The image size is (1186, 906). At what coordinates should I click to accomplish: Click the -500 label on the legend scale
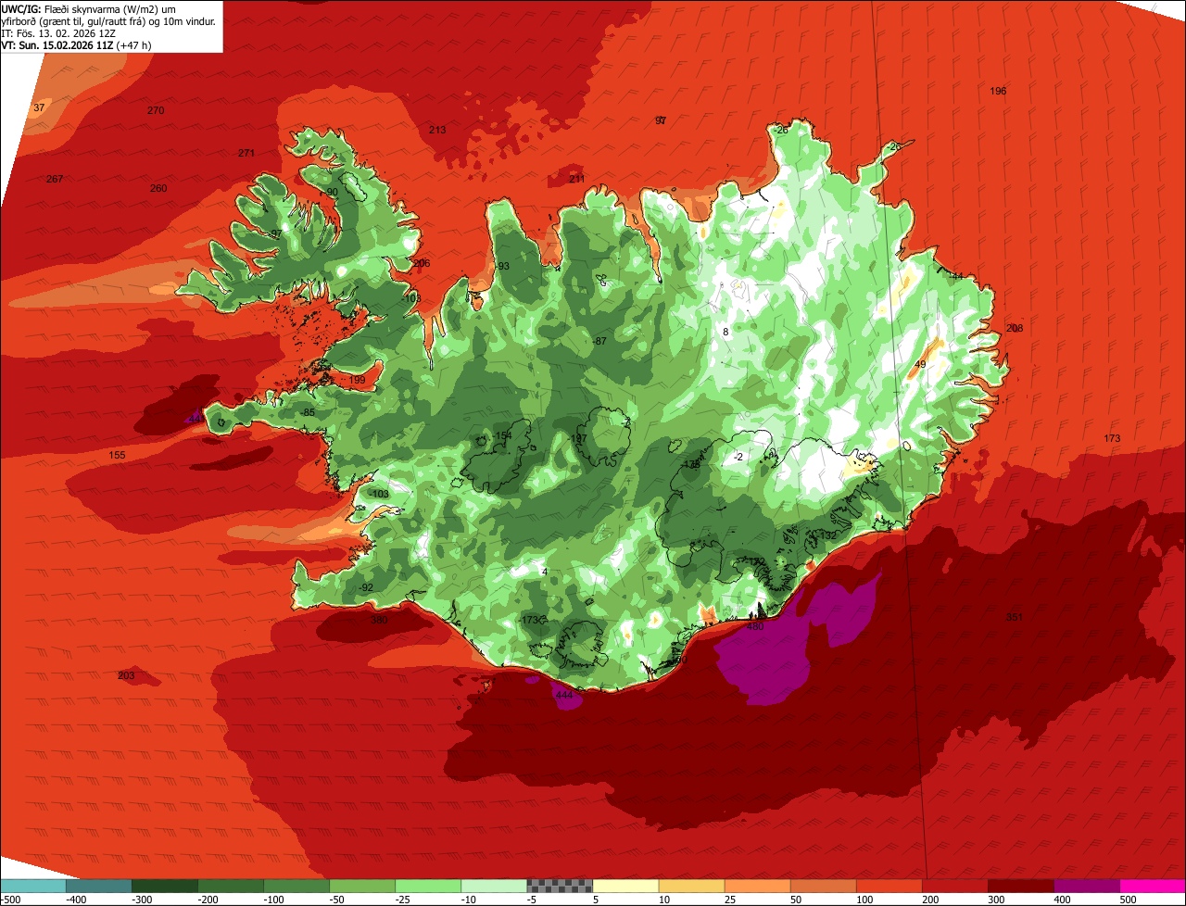tap(11, 899)
